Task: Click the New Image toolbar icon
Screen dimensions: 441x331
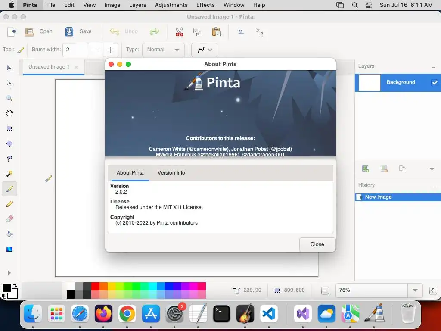Action: pyautogui.click(x=11, y=31)
